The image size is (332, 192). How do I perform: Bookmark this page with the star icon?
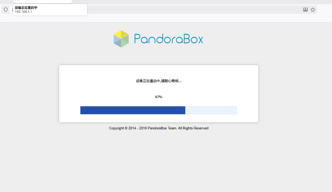click(x=313, y=10)
